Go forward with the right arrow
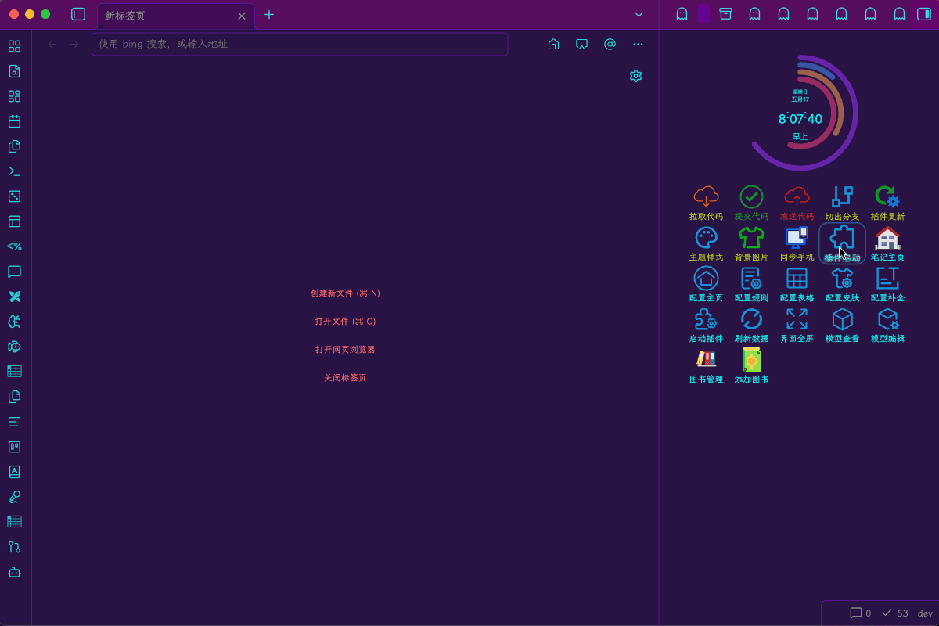Screen dimensions: 939x626 pos(74,44)
